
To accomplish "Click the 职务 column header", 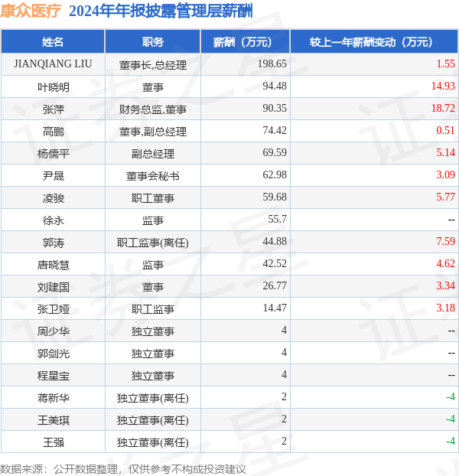I will pyautogui.click(x=152, y=42).
